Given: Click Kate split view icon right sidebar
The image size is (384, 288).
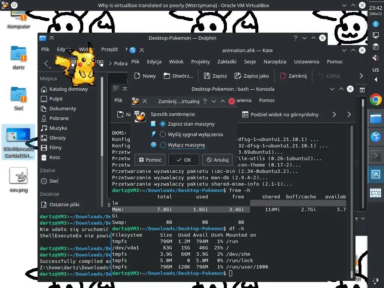Looking at the screenshot, I should pyautogui.click(x=362, y=90).
